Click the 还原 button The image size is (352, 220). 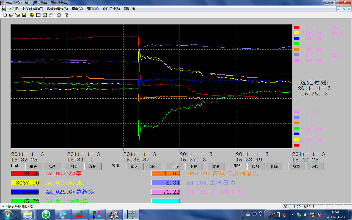point(315,166)
